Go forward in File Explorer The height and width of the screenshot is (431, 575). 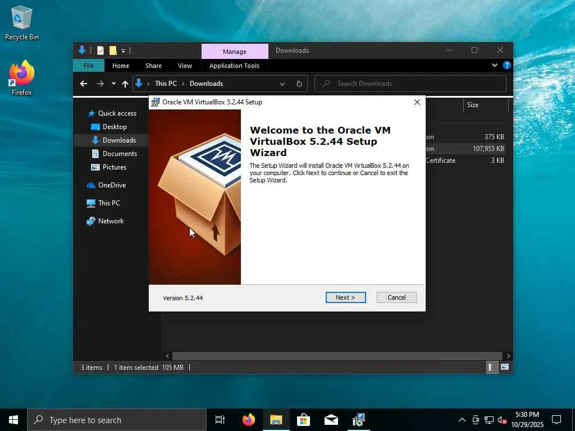(100, 84)
